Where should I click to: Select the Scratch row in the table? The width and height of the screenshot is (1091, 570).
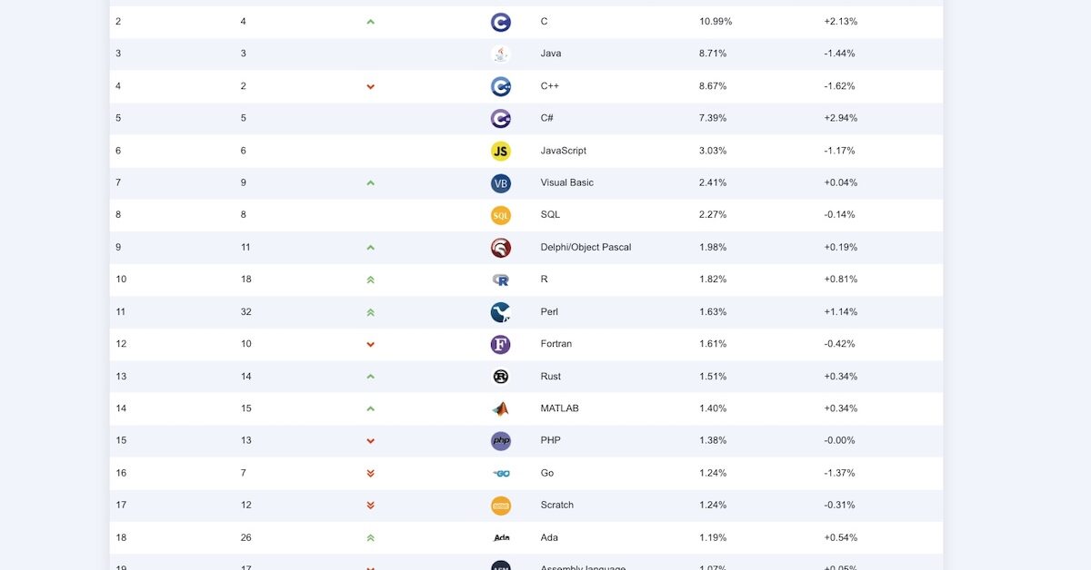point(556,505)
